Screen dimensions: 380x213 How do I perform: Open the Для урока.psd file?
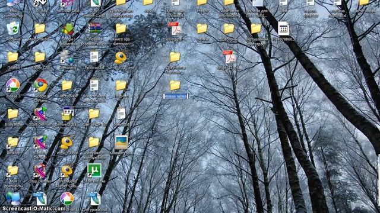click(x=94, y=199)
